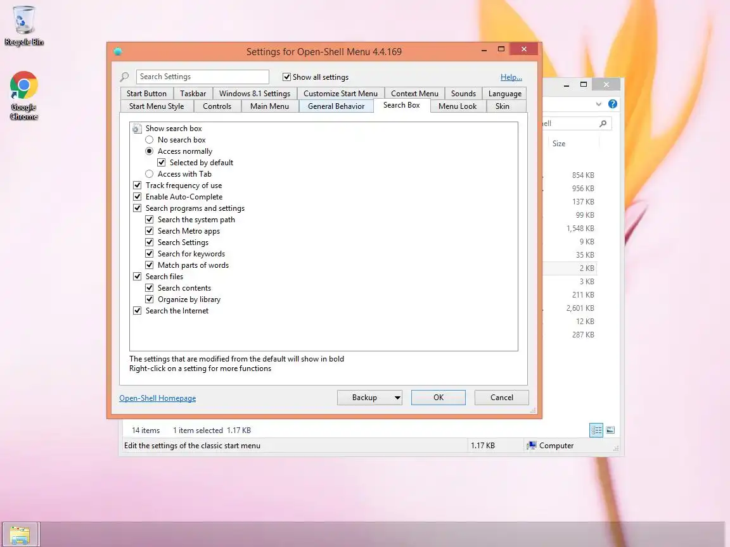This screenshot has width=730, height=547.
Task: Click the 1,548 KB size entry
Action: point(580,229)
